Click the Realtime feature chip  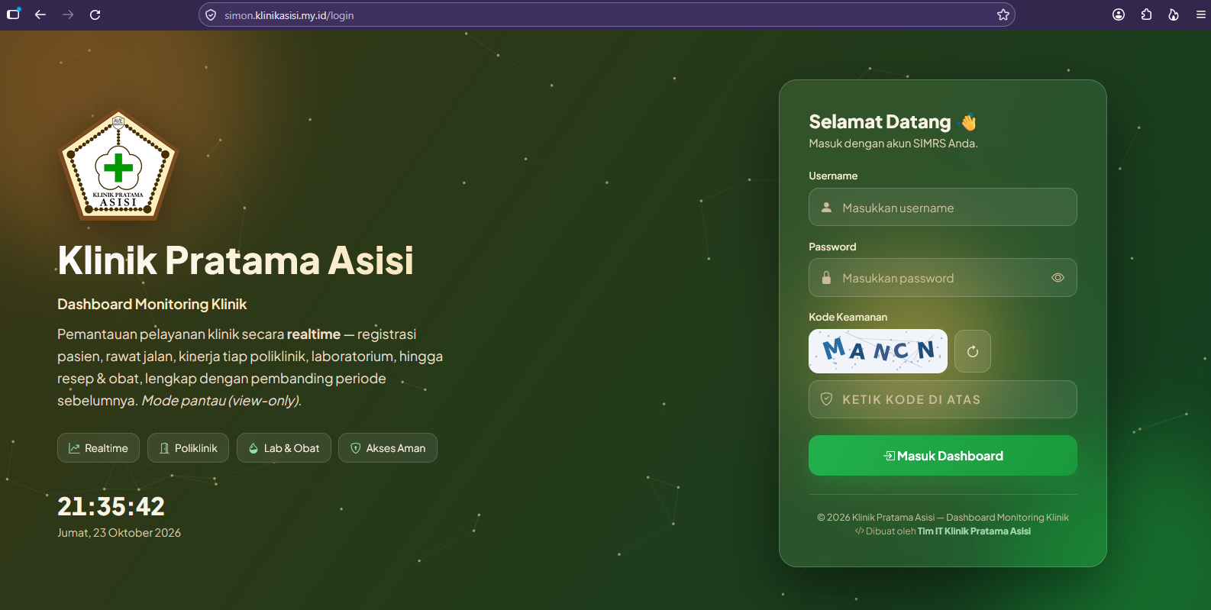coord(98,448)
